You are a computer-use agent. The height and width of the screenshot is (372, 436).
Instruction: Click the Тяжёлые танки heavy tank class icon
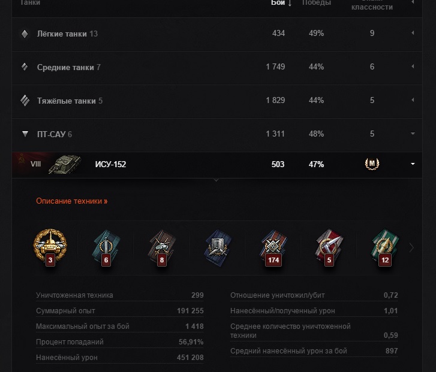coord(25,101)
